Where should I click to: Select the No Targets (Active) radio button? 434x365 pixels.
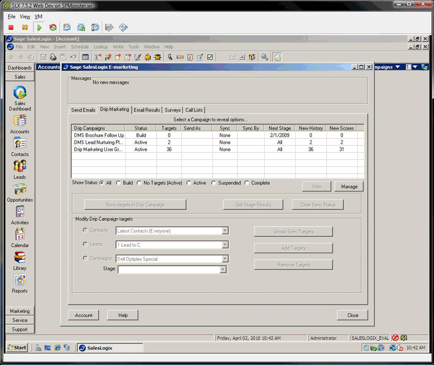click(x=139, y=183)
